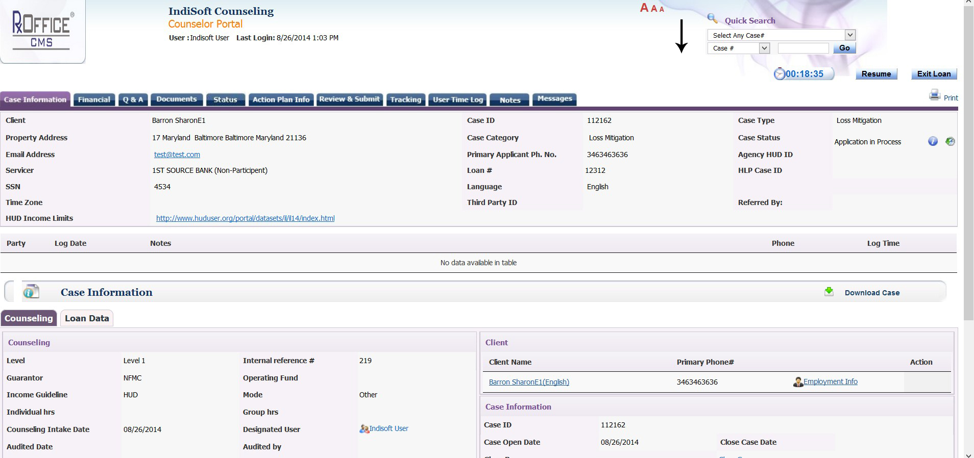Click the Designated User people icon

(364, 429)
